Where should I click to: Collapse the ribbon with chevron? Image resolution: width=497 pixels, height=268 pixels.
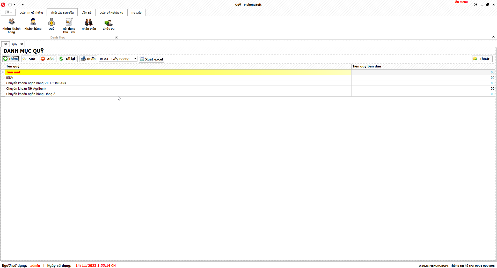click(493, 37)
